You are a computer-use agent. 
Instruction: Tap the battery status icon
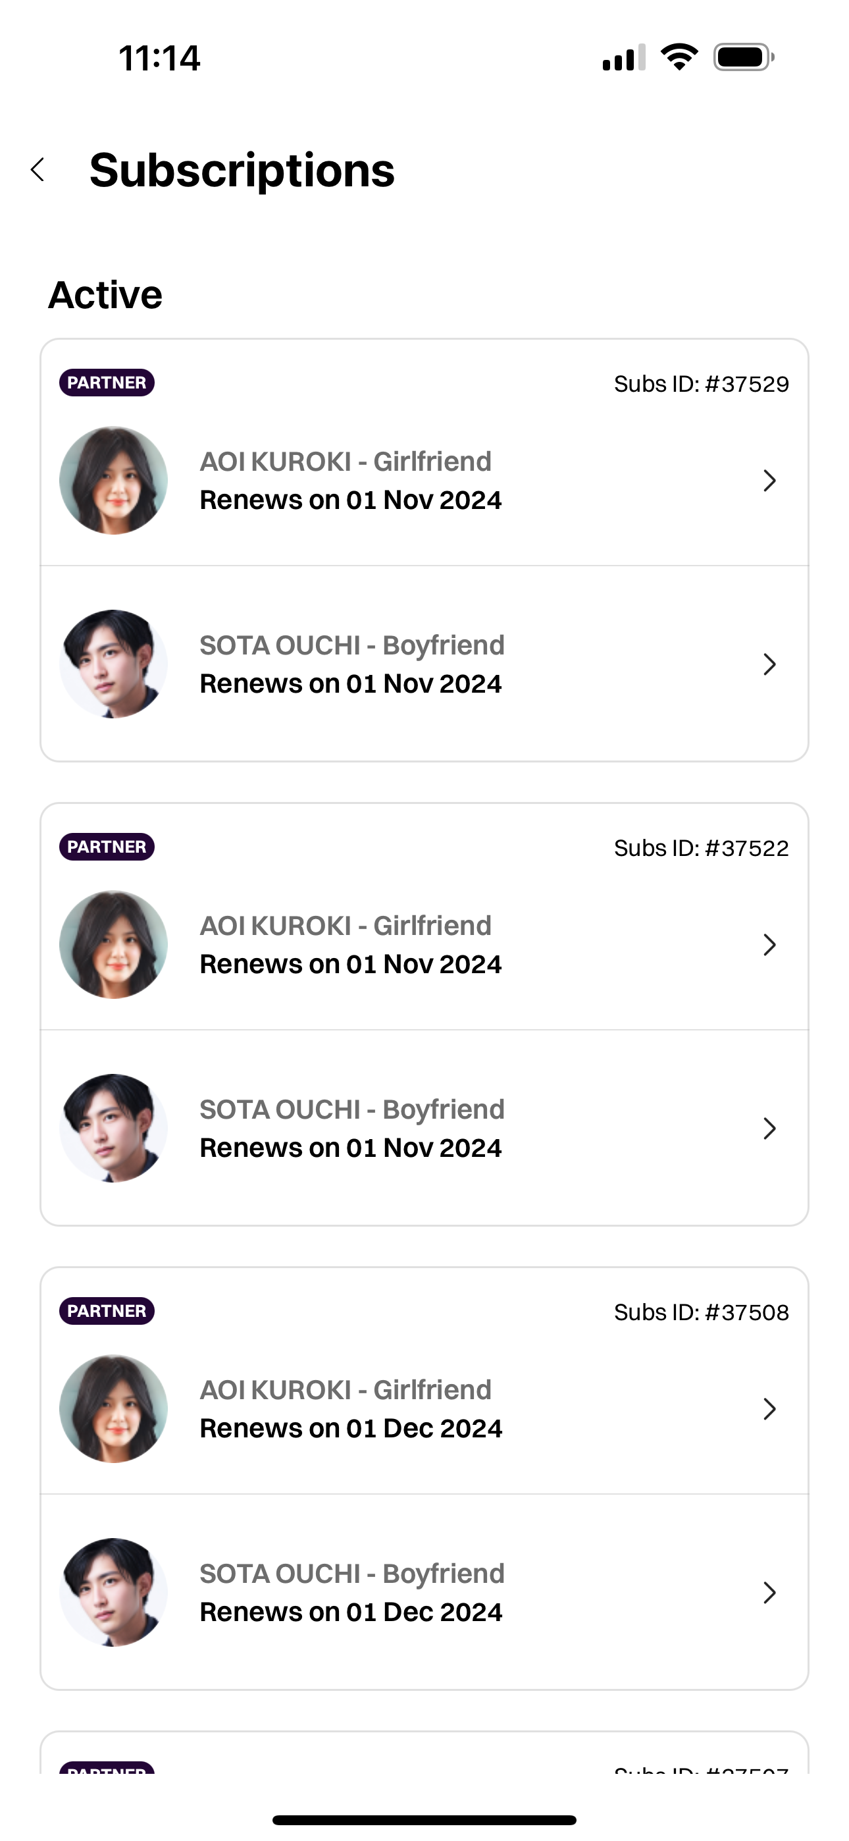(x=743, y=57)
